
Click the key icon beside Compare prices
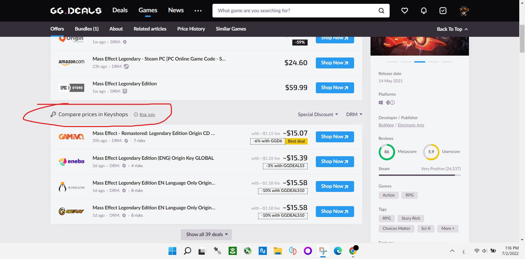coord(53,115)
